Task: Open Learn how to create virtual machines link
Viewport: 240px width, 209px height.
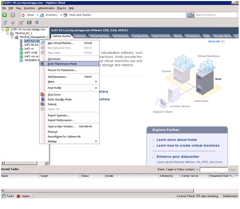Action: point(188,146)
